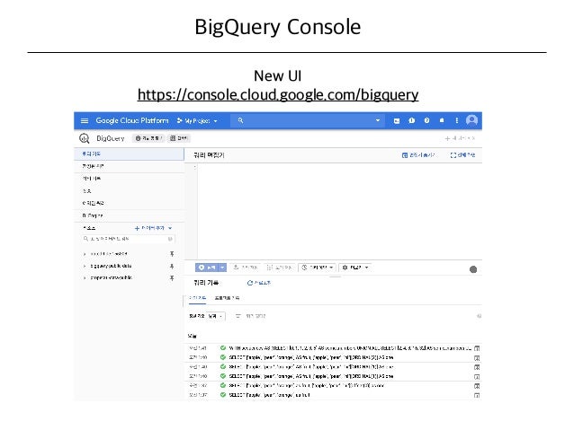Open the My Project selector dropdown
Screen dimensions: 574x430
197,120
